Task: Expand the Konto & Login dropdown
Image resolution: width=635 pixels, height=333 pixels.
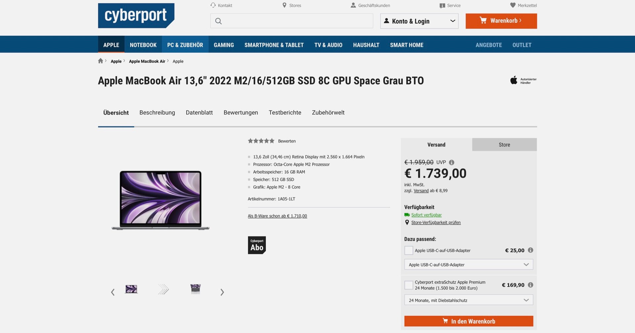Action: click(419, 21)
